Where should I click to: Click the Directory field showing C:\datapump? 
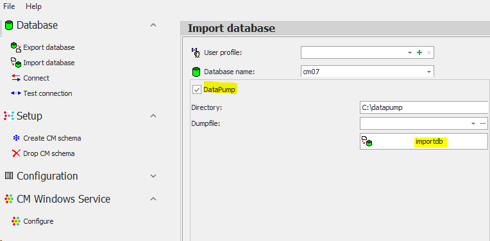(x=424, y=107)
